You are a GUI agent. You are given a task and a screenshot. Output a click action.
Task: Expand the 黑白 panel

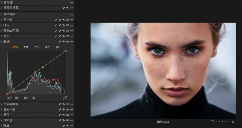(x=1, y=115)
